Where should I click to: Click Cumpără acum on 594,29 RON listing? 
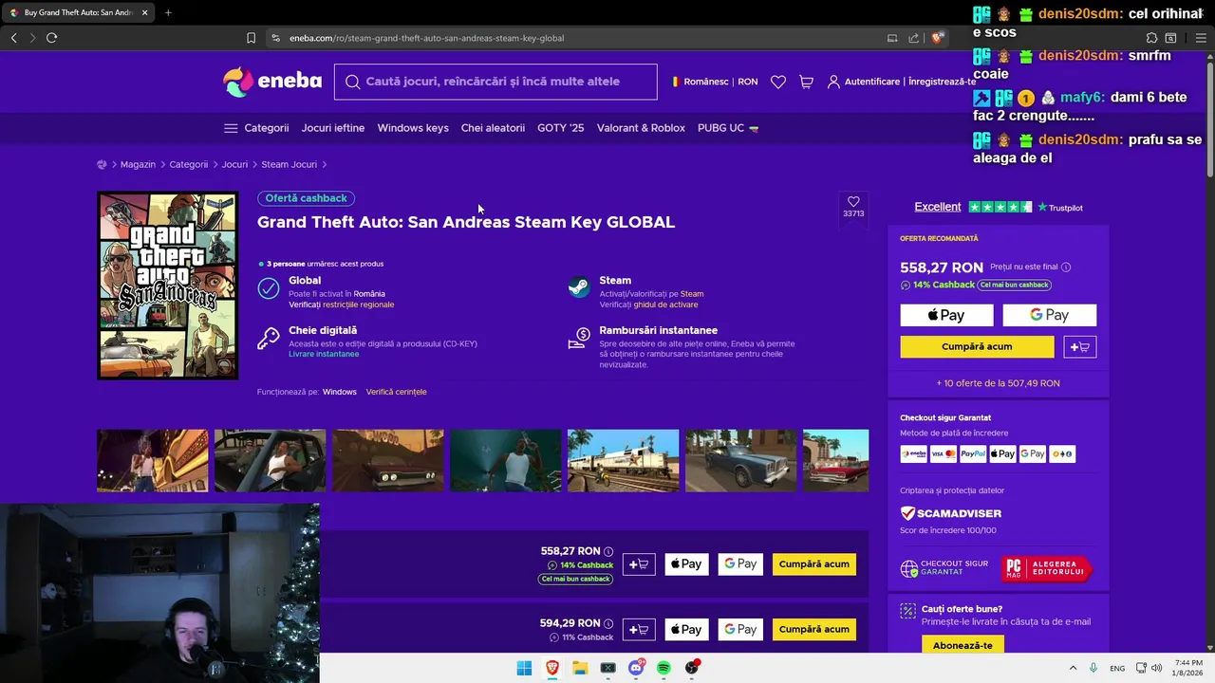click(x=814, y=629)
